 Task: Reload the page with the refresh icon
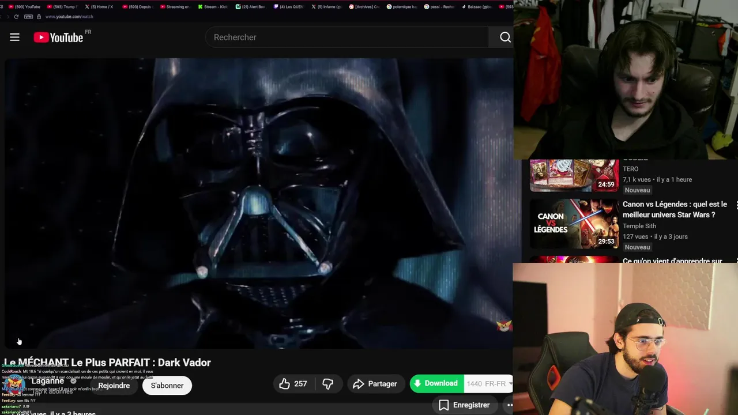point(16,17)
